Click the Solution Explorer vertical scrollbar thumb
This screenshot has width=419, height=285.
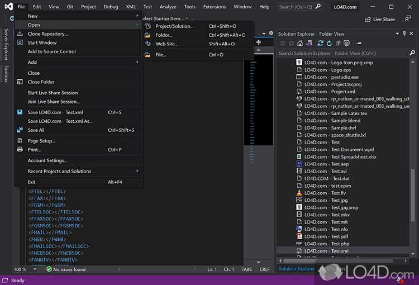click(413, 195)
